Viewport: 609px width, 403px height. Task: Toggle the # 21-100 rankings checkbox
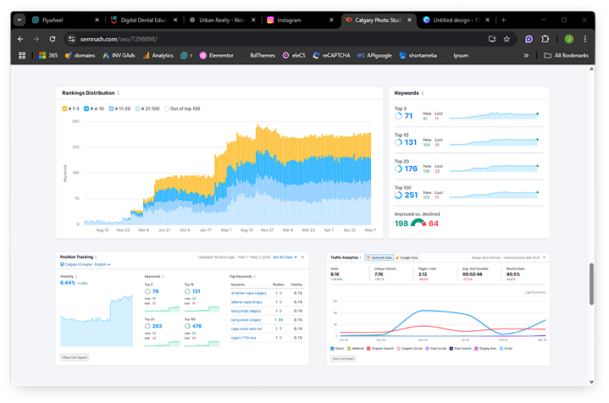point(137,108)
